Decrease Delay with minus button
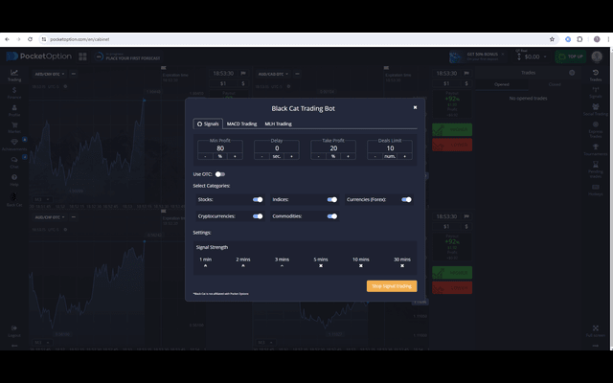 [261, 156]
